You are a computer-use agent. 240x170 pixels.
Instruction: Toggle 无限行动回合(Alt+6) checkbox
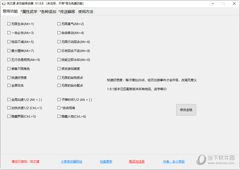[x=59, y=42]
